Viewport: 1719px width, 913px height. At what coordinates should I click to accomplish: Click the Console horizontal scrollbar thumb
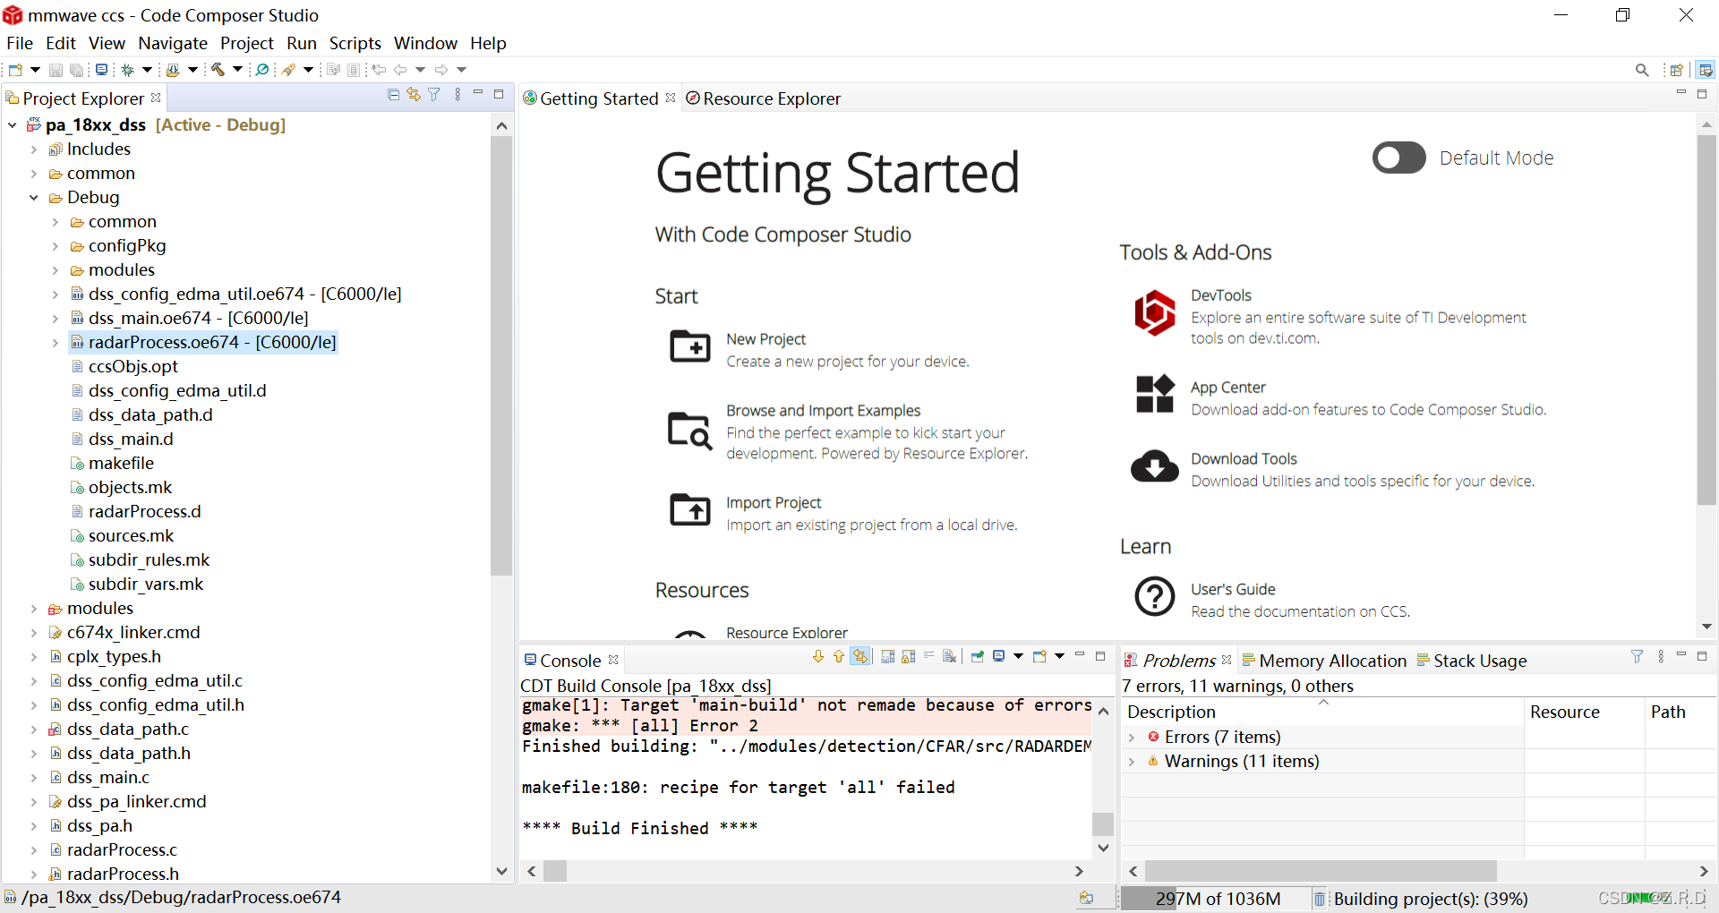click(x=555, y=871)
